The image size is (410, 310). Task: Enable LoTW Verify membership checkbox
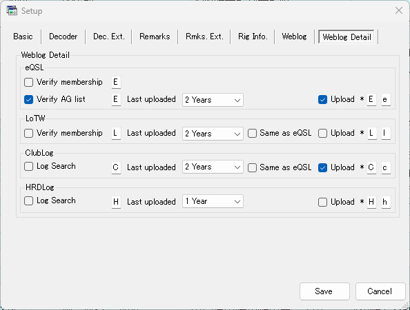pos(28,133)
